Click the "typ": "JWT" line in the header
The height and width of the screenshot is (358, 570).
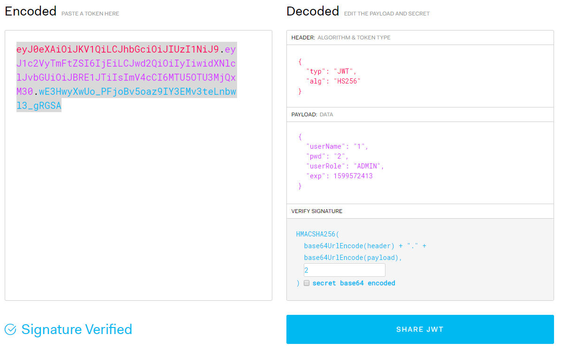331,71
